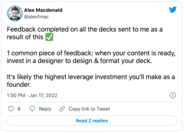The width and height of the screenshot is (184, 133).
Task: Open Alex Macdonald's profile avatar photo
Action: [15, 13]
